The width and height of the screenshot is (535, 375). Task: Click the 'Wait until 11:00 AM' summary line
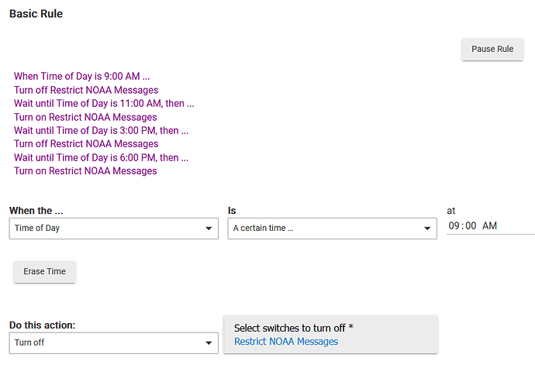click(104, 104)
